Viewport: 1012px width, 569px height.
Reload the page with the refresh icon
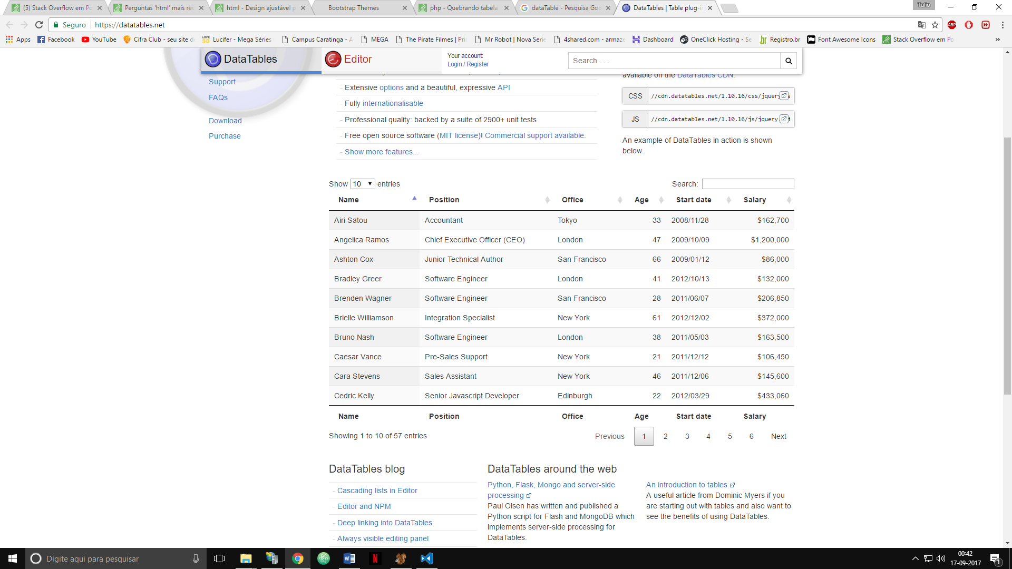[x=39, y=25]
